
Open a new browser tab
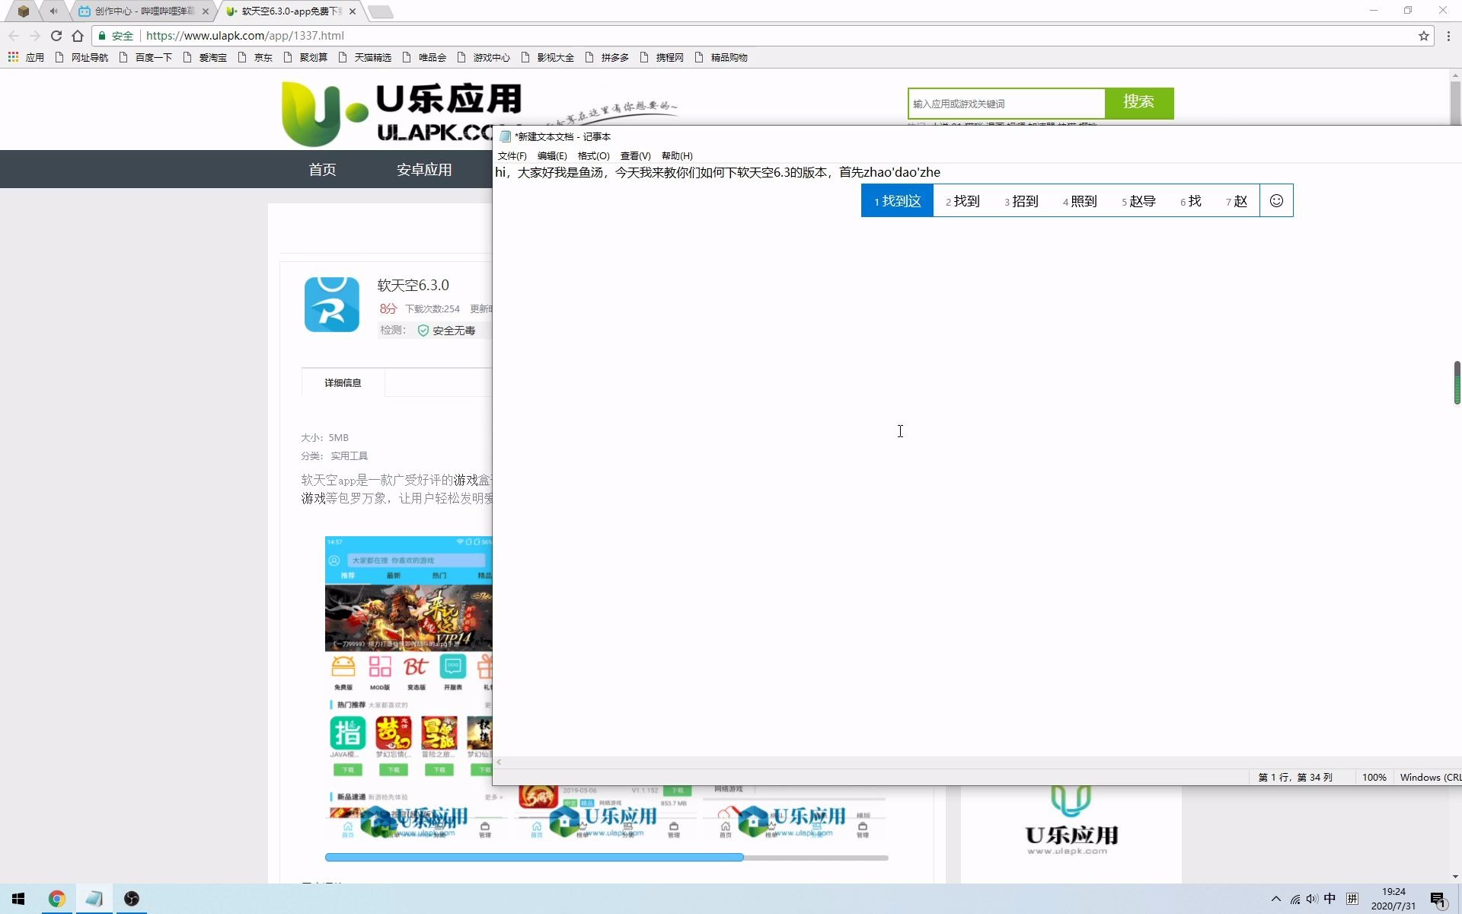point(380,11)
